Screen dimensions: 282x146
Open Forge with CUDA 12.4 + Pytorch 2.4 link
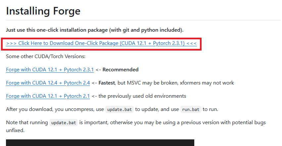(48, 83)
